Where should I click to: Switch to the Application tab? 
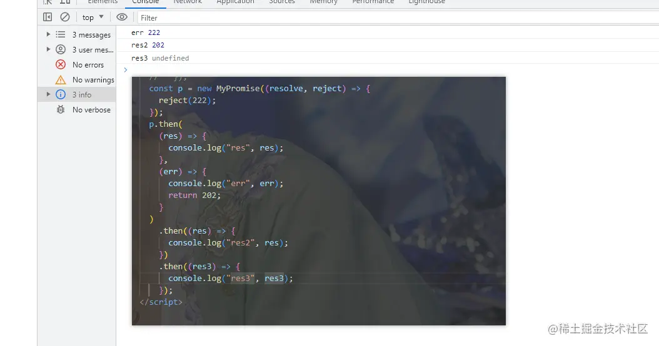pos(235,2)
